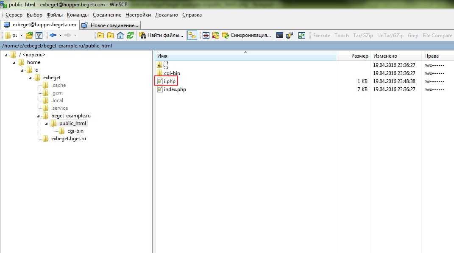Click the Refresh directory icon in toolbar
This screenshot has width=454, height=253.
[131, 36]
